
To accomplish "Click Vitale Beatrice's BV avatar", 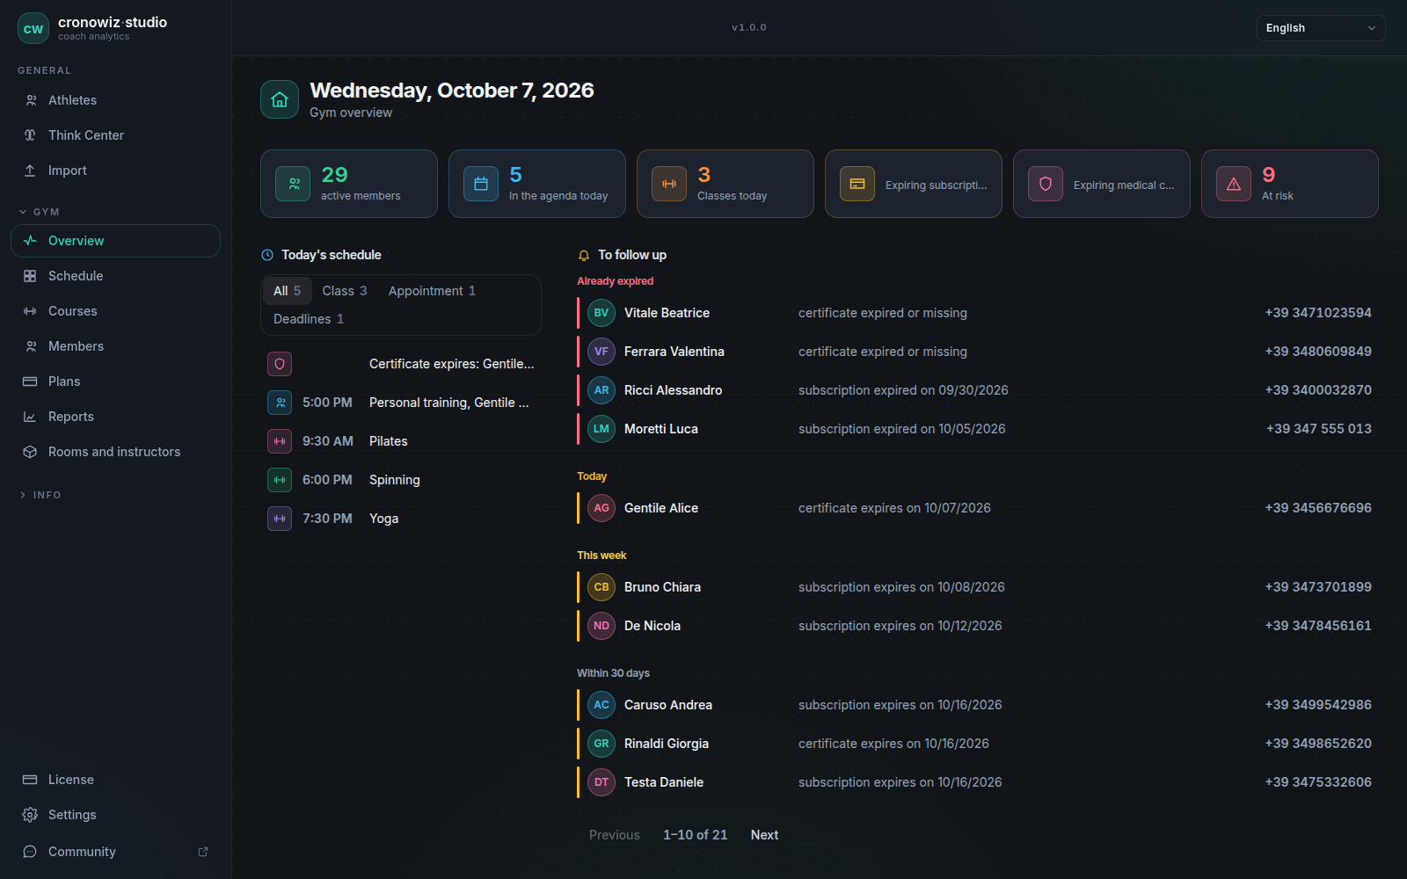I will coord(601,313).
